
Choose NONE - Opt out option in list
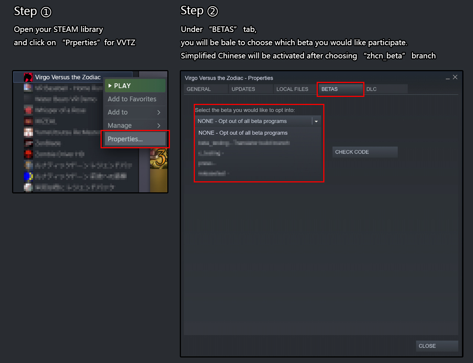coord(243,133)
